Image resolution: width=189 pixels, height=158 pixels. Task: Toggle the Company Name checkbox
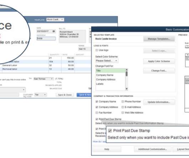(97, 102)
